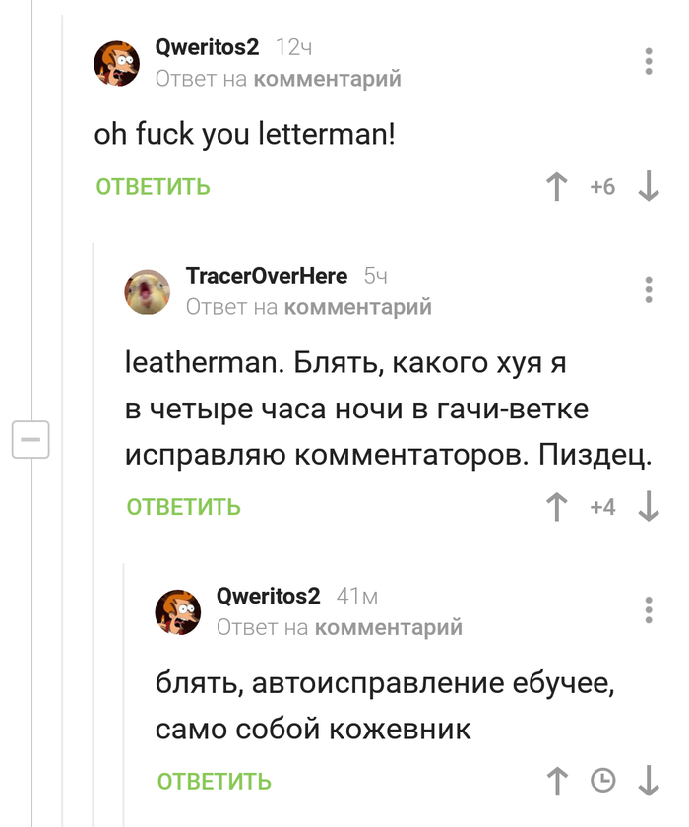Downvote TracerOverHere's leatherman comment
Screen dimensions: 689x827
click(x=649, y=507)
